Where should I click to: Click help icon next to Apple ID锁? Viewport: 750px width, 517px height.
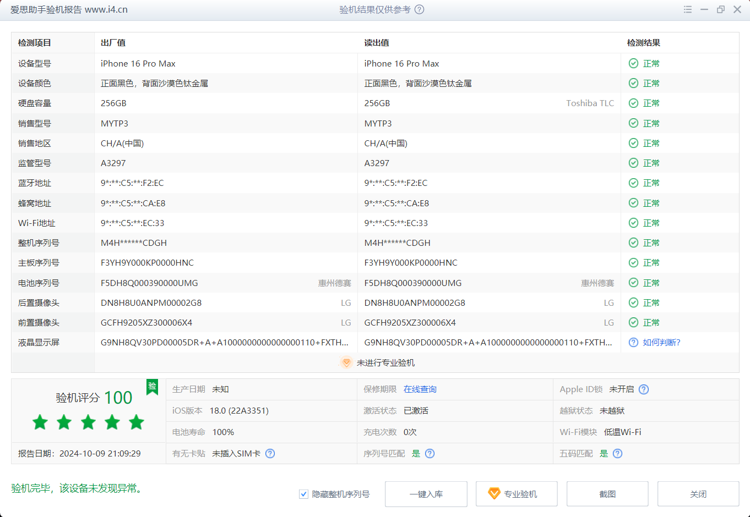pyautogui.click(x=644, y=389)
